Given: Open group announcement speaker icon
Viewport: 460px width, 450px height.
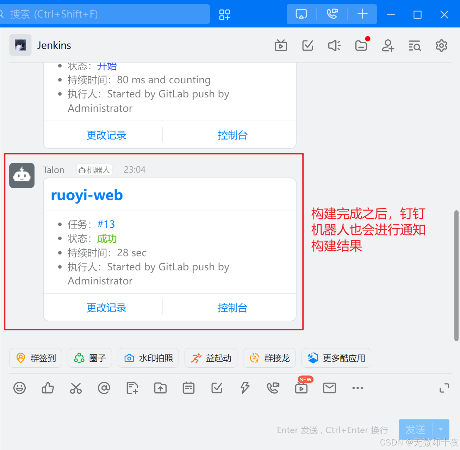Looking at the screenshot, I should coord(334,45).
